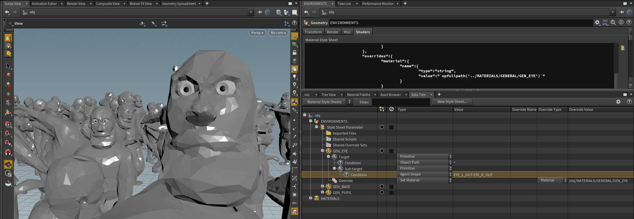
Task: Open the viewport help question mark
Action: click(x=295, y=23)
